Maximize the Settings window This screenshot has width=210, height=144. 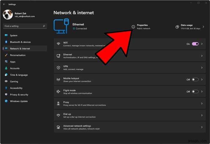(x=199, y=3)
